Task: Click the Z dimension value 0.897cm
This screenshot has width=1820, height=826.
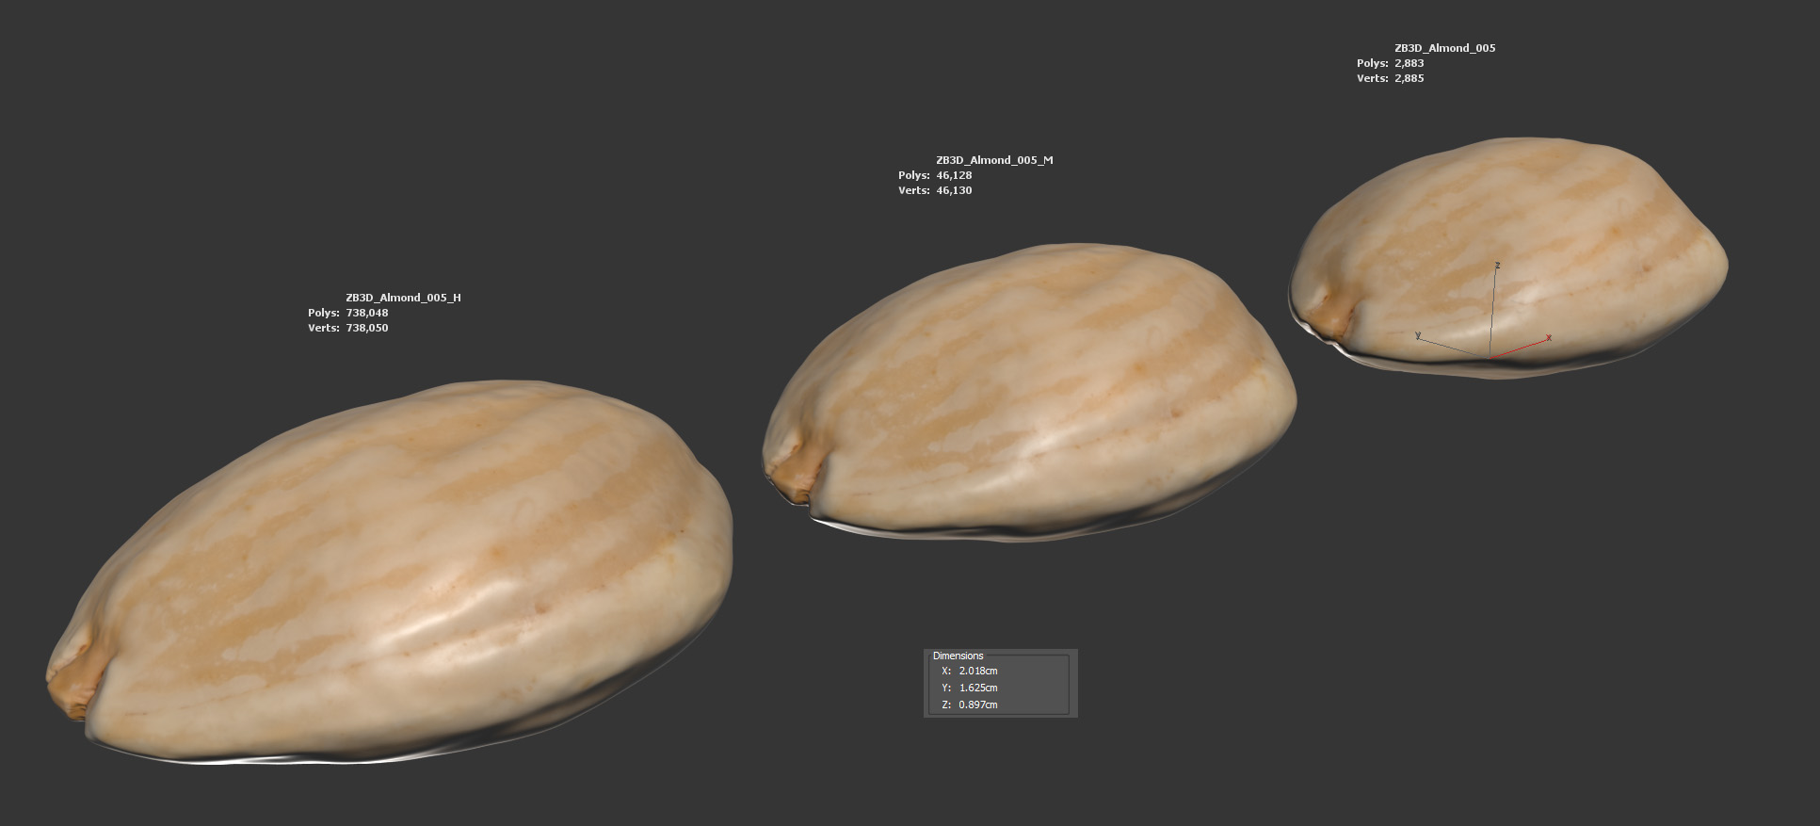Action: point(977,705)
